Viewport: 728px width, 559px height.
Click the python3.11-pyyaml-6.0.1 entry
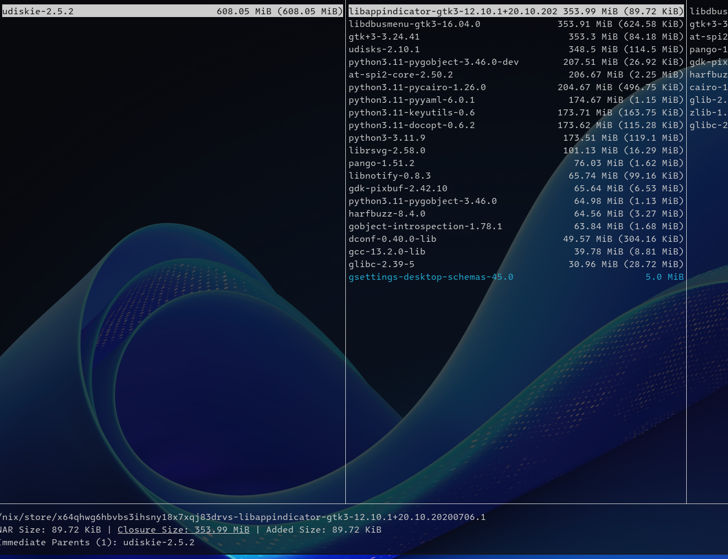coord(411,100)
